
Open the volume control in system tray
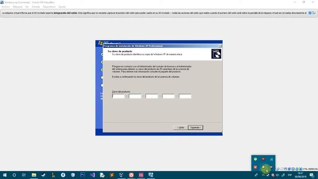click(x=277, y=175)
